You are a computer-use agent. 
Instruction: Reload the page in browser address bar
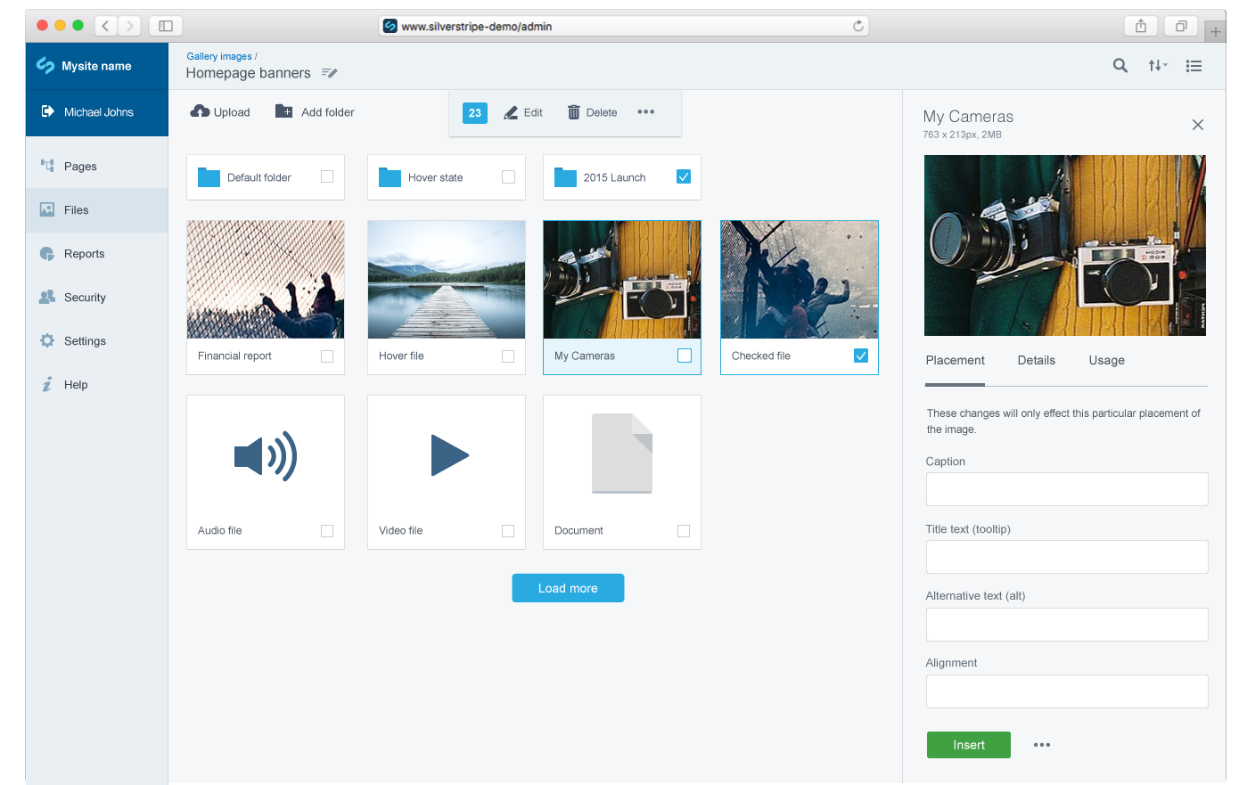click(x=858, y=26)
